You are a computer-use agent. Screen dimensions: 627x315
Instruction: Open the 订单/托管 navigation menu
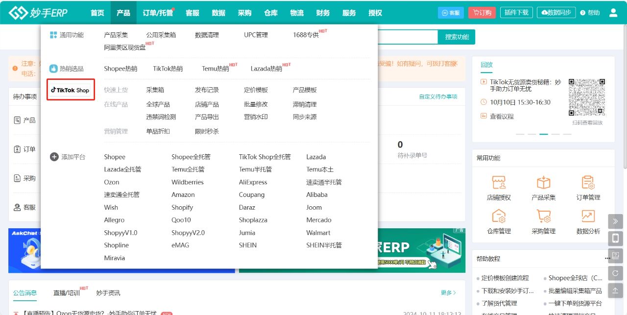pyautogui.click(x=158, y=13)
